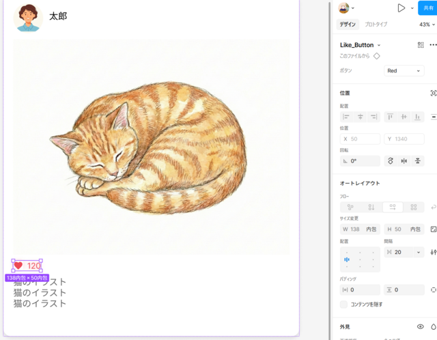Open component properties grid icon

[x=421, y=45]
